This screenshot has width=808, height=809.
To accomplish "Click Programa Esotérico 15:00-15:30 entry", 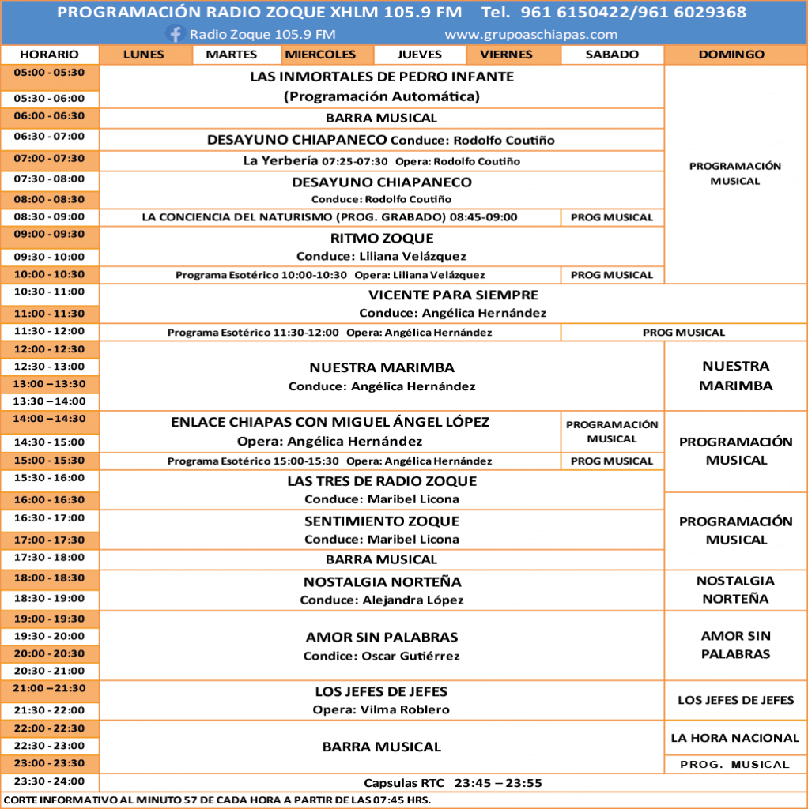I will (x=330, y=461).
